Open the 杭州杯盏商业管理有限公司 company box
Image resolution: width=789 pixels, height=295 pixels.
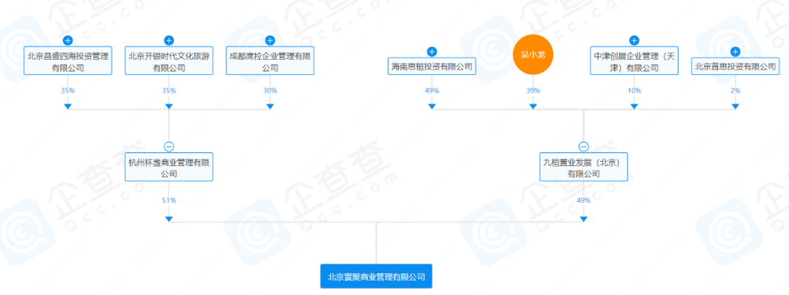coord(169,168)
